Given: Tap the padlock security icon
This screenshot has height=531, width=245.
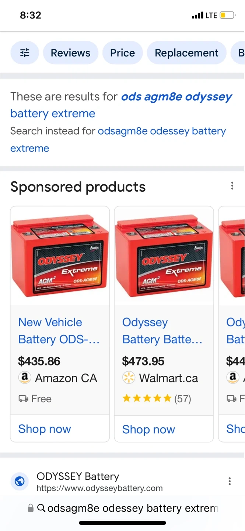Looking at the screenshot, I should pyautogui.click(x=31, y=508).
